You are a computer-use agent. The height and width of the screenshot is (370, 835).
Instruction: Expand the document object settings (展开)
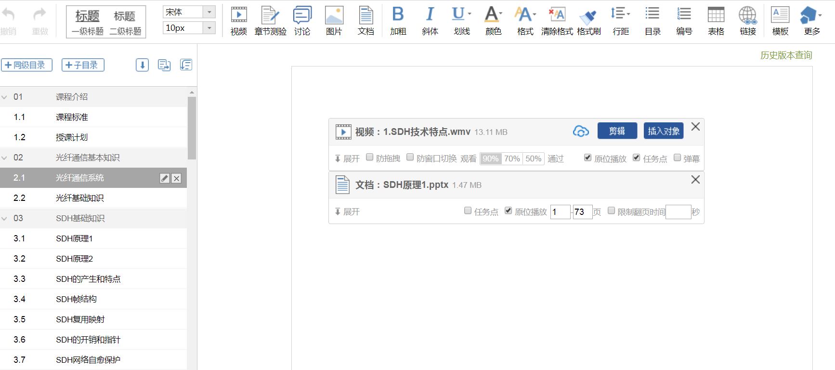pyautogui.click(x=347, y=211)
